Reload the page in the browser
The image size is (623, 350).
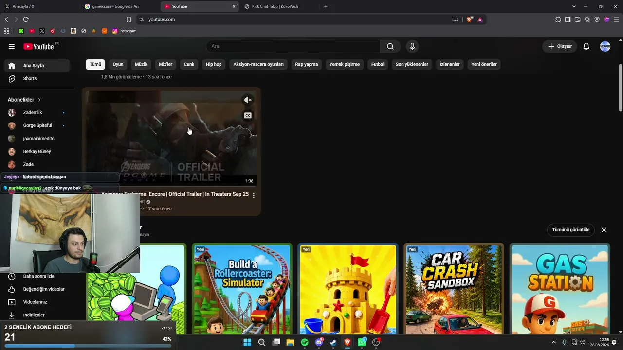[26, 19]
